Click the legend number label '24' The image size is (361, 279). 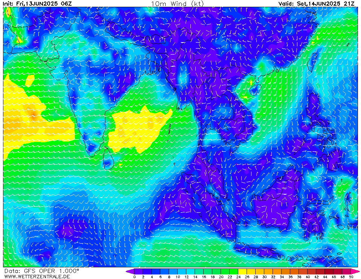[x=238, y=277]
